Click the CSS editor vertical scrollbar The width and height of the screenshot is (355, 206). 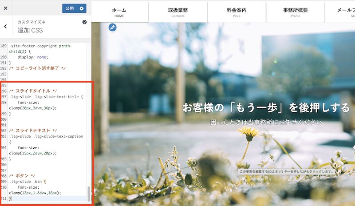(x=89, y=194)
